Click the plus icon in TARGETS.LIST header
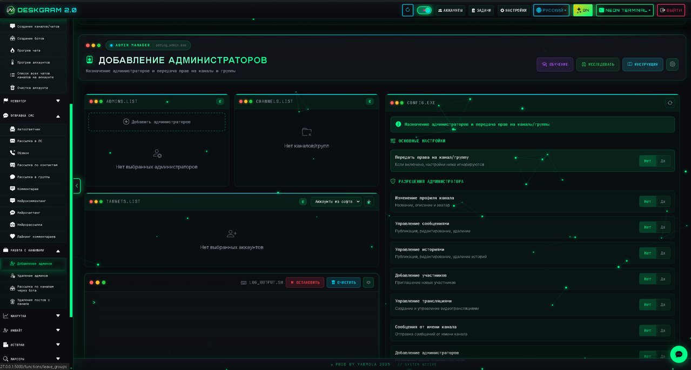 369,201
